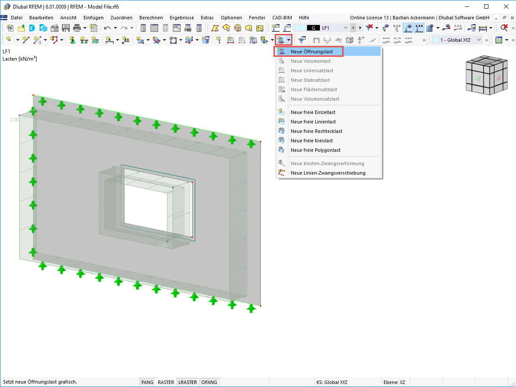Screen dimensions: 516x387
Task: Open the Block Manager cube icon
Action: click(43, 28)
